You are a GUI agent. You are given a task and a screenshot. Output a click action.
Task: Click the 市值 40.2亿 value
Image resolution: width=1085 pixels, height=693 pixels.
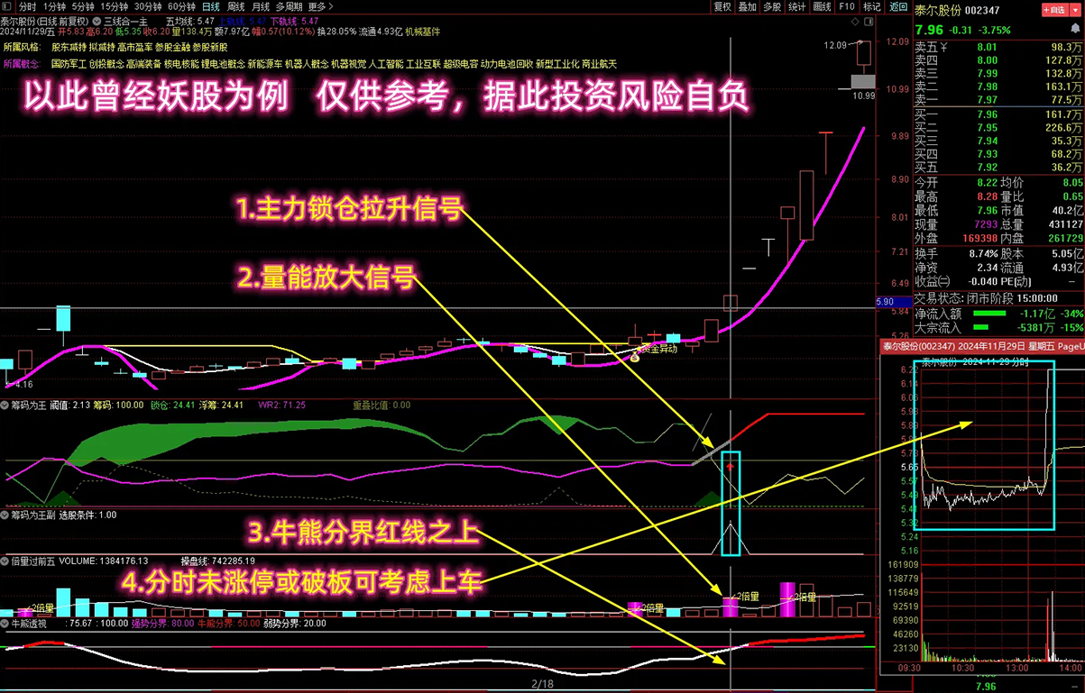(x=1068, y=211)
